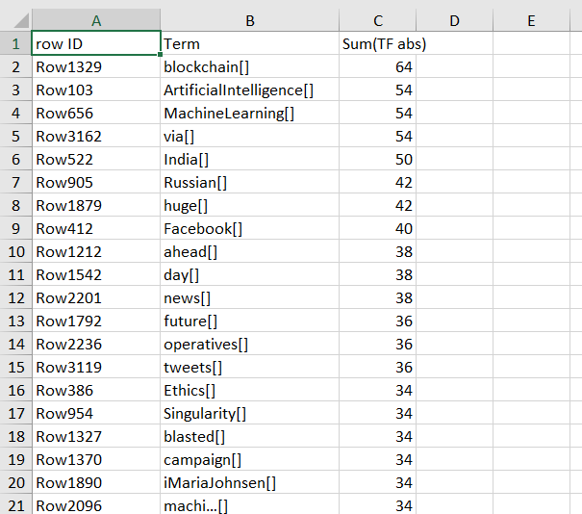This screenshot has width=582, height=514.
Task: Select the huge[] term cell
Action: (250, 205)
